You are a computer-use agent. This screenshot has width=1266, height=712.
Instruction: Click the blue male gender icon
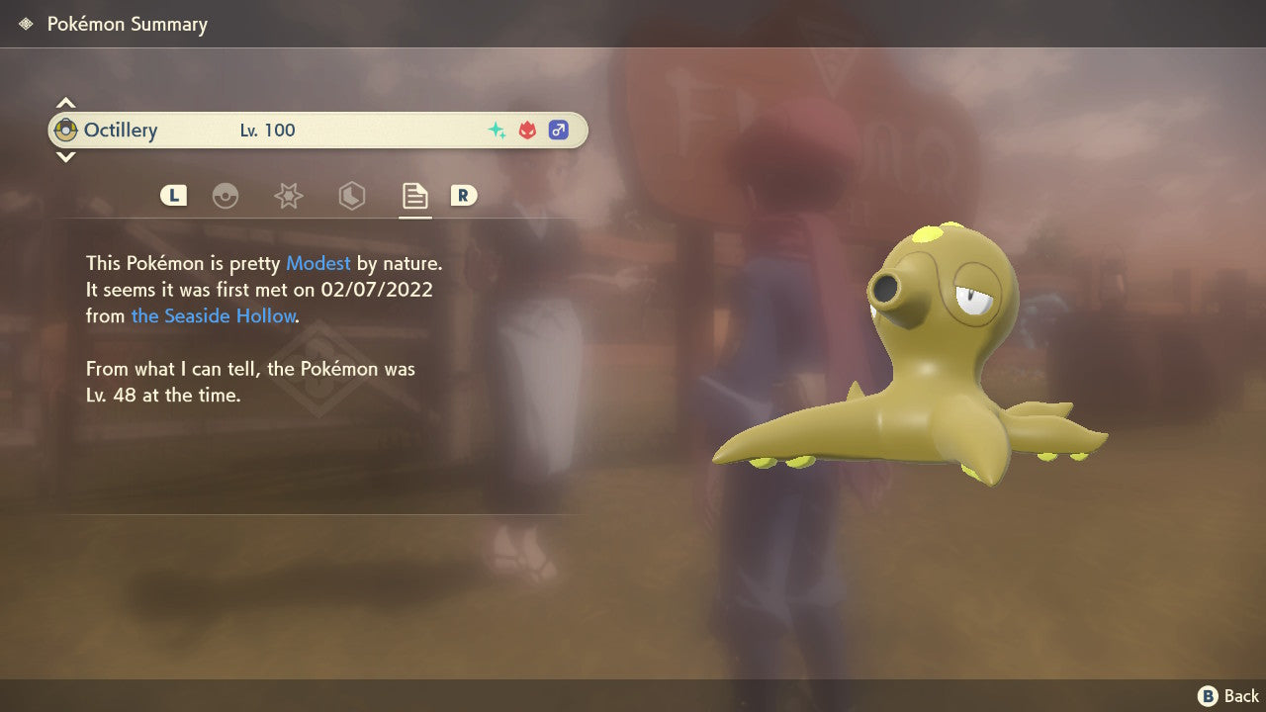(x=559, y=131)
